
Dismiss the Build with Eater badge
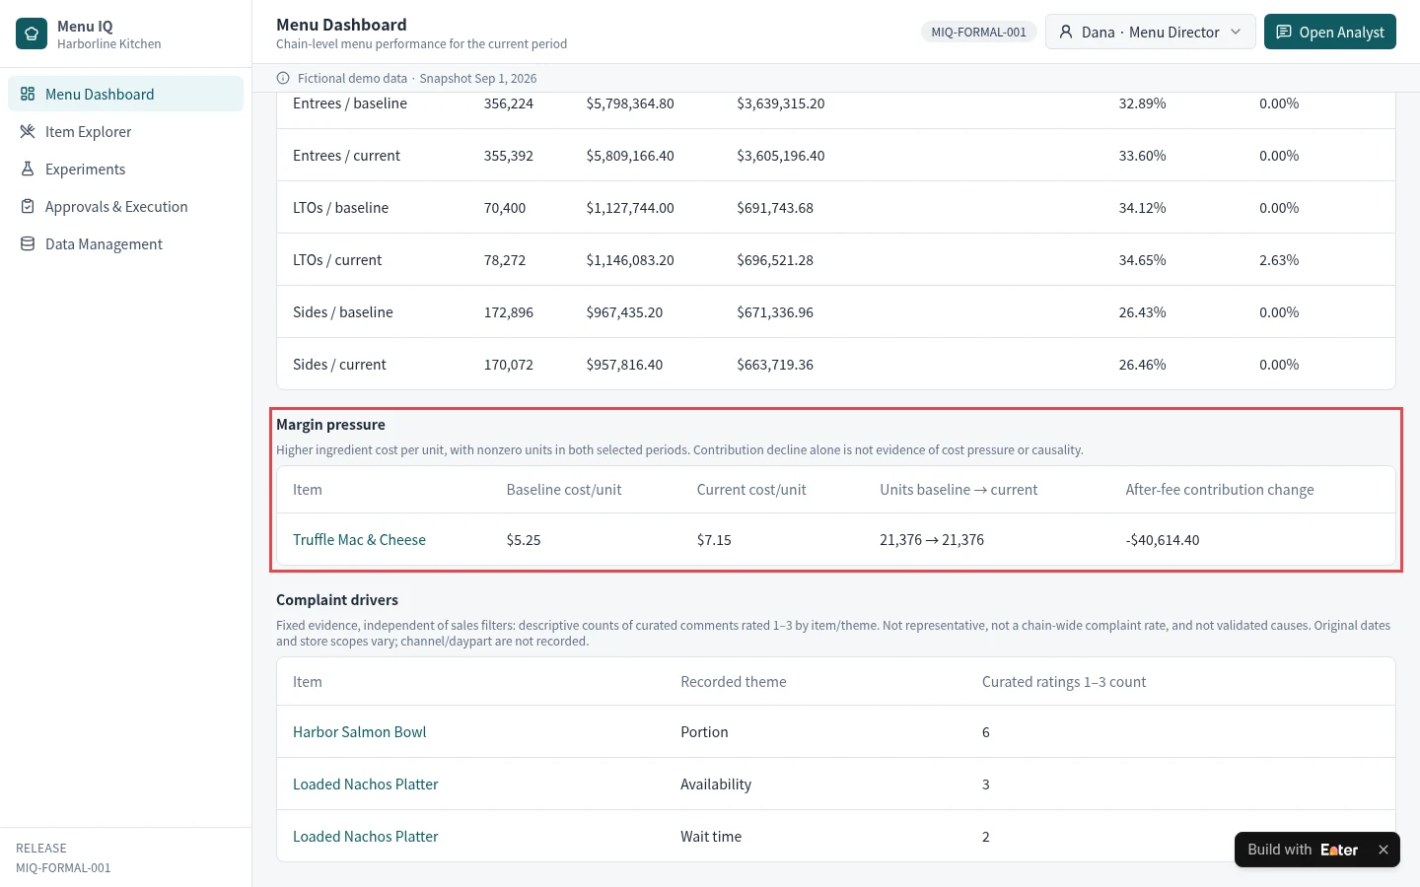click(x=1384, y=850)
